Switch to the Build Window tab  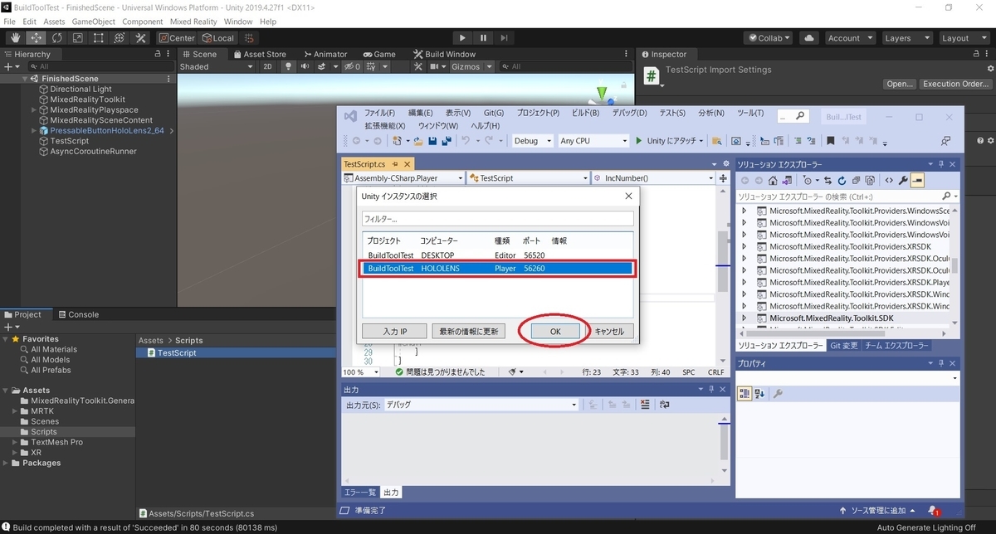444,54
